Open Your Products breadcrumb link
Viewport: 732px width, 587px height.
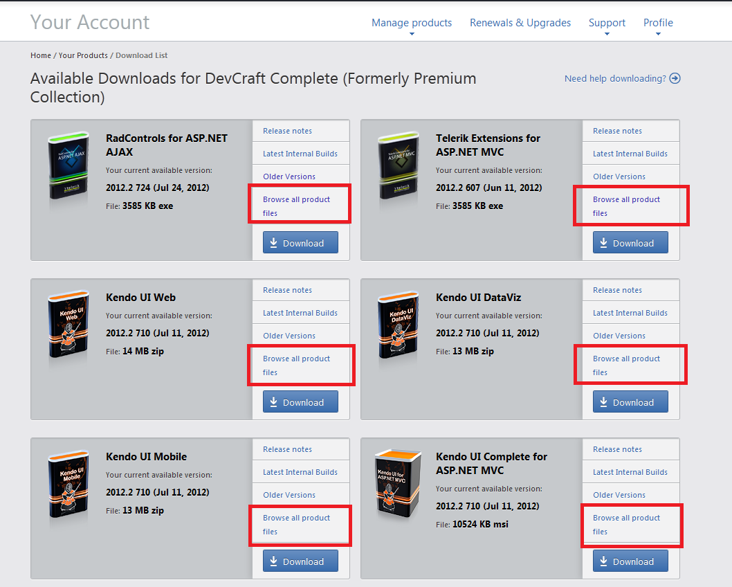pyautogui.click(x=83, y=55)
